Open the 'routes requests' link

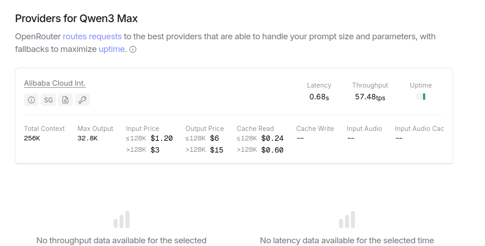click(x=92, y=36)
